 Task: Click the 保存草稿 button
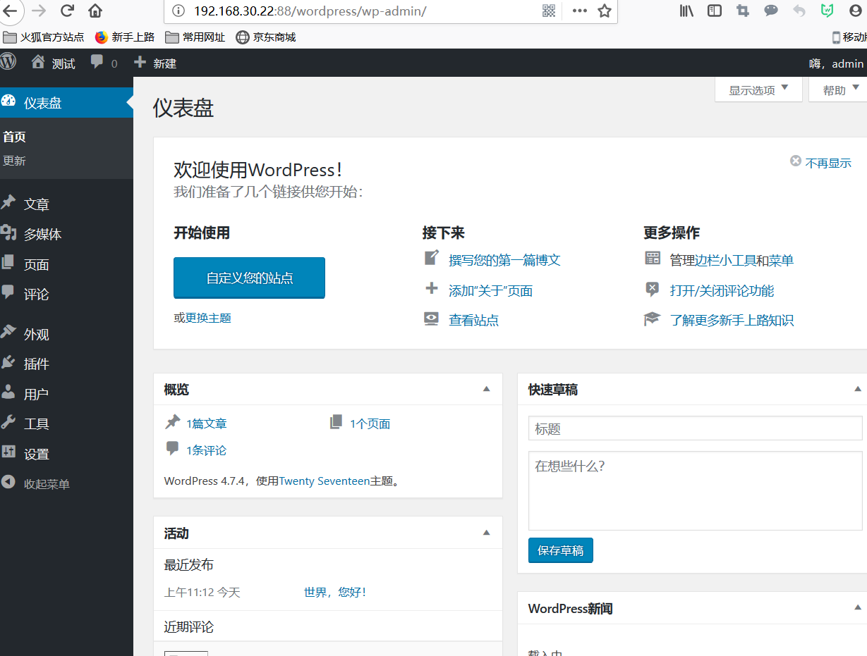561,550
